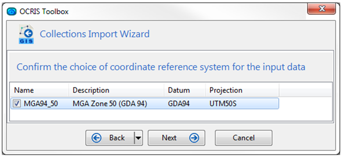Click the GDA94 datum cell
Image resolution: width=342 pixels, height=158 pixels.
[179, 104]
